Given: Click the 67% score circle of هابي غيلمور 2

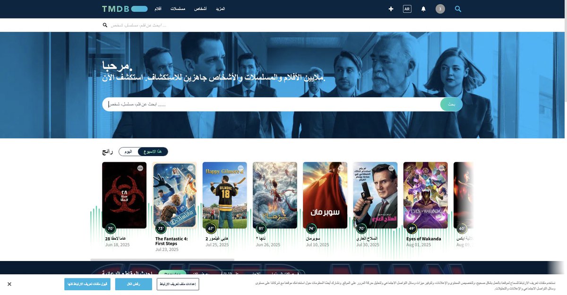Looking at the screenshot, I should tap(211, 228).
